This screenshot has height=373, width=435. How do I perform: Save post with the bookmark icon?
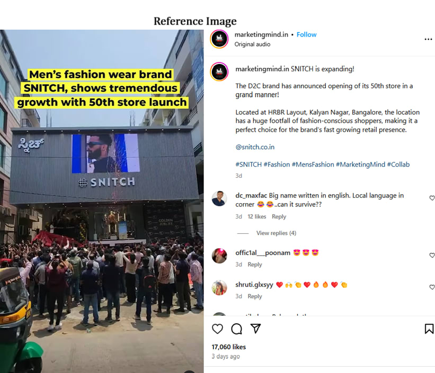pos(429,329)
